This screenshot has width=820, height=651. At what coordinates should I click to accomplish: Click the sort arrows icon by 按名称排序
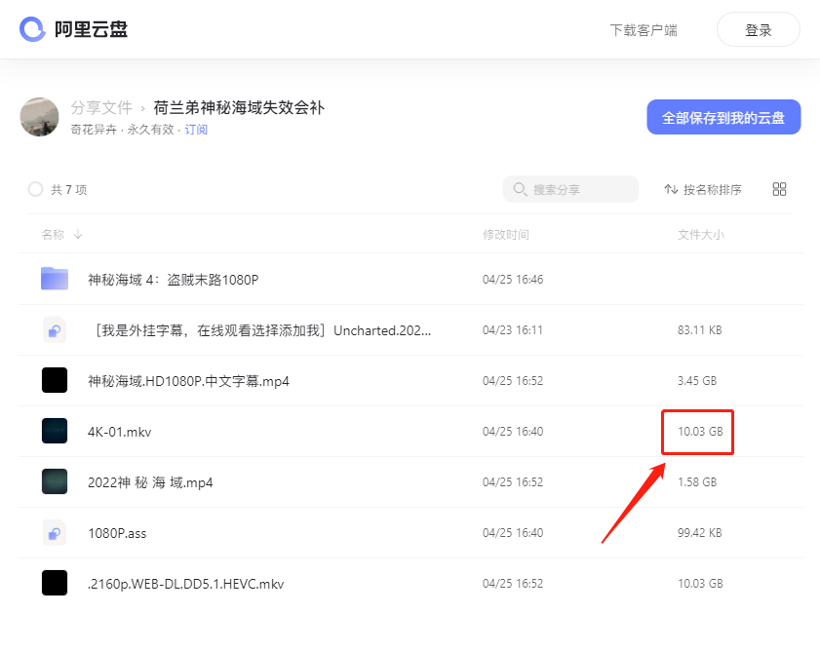(671, 189)
